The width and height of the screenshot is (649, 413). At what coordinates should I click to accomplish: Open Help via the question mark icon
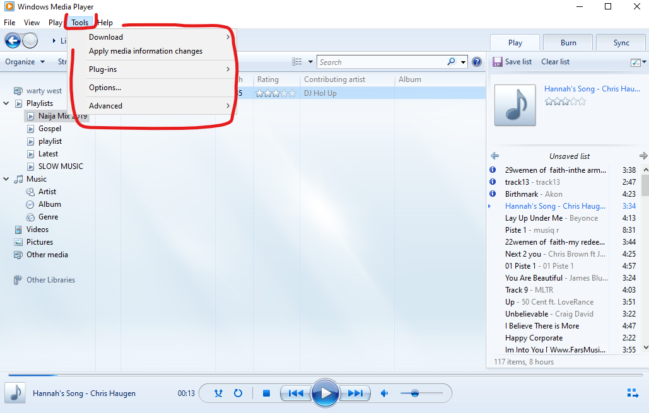[x=477, y=62]
